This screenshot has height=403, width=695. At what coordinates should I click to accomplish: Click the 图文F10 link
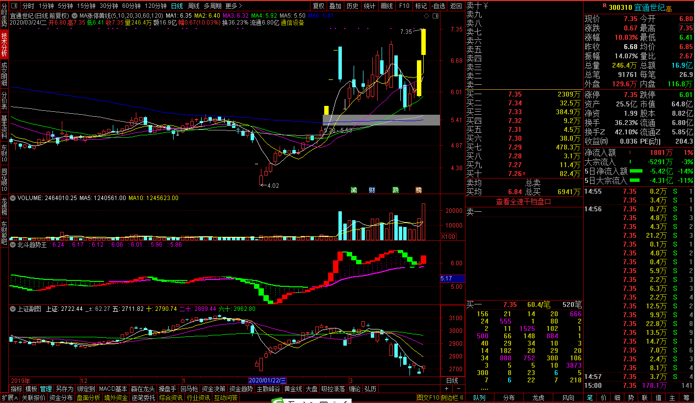[428, 398]
